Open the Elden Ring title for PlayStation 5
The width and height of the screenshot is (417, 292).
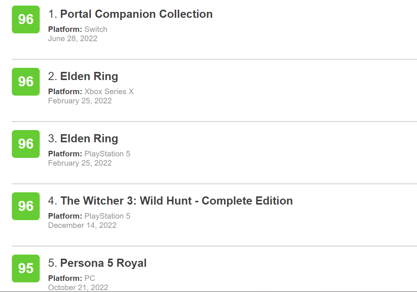click(89, 139)
